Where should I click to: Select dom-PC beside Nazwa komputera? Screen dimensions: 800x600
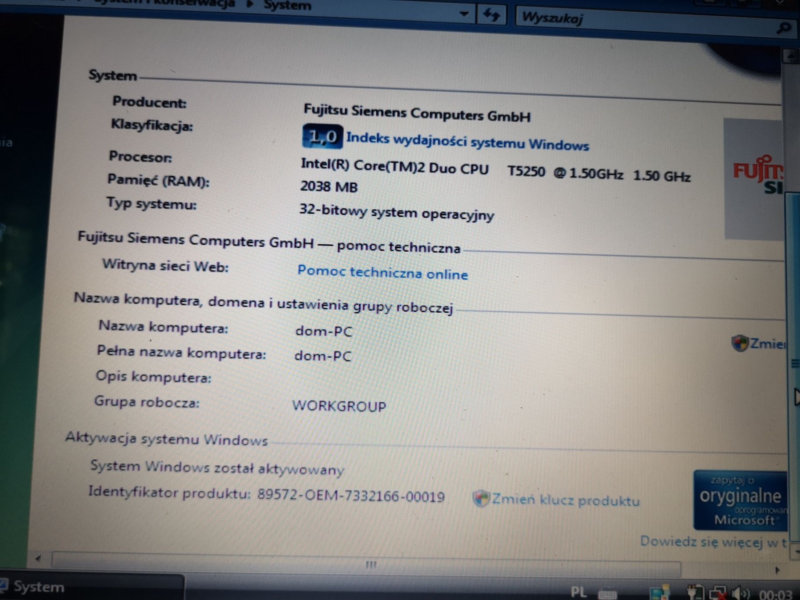point(324,331)
